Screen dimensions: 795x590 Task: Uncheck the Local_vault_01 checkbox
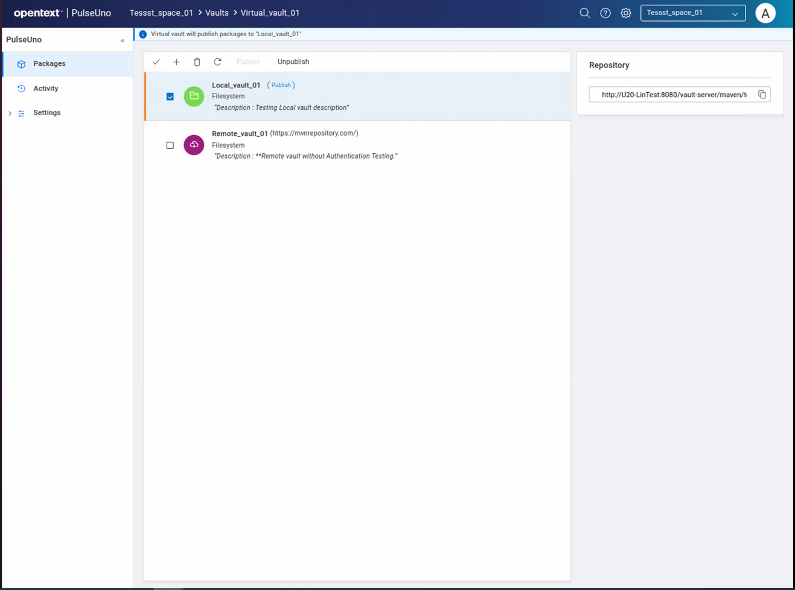click(x=170, y=97)
